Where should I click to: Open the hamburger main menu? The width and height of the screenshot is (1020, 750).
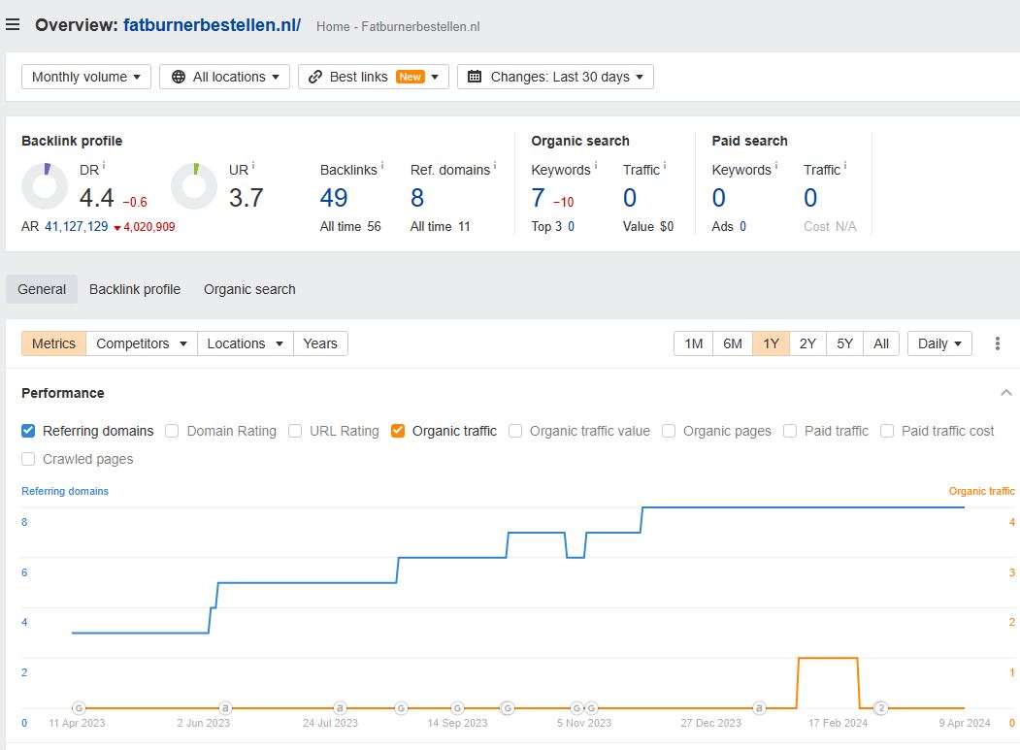point(13,24)
